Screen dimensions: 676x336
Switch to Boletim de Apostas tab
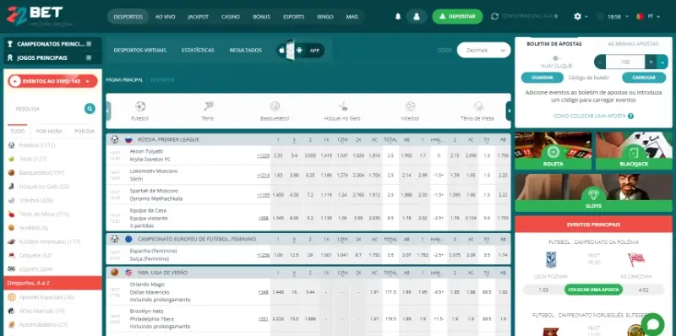(x=554, y=44)
